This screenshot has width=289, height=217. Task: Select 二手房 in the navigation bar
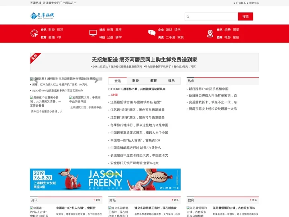pyautogui.click(x=171, y=37)
